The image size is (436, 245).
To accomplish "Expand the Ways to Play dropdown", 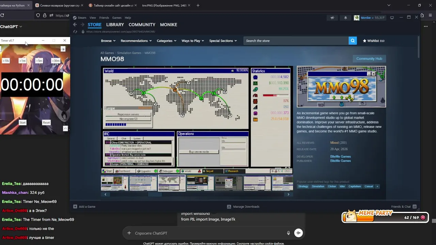I will [193, 41].
